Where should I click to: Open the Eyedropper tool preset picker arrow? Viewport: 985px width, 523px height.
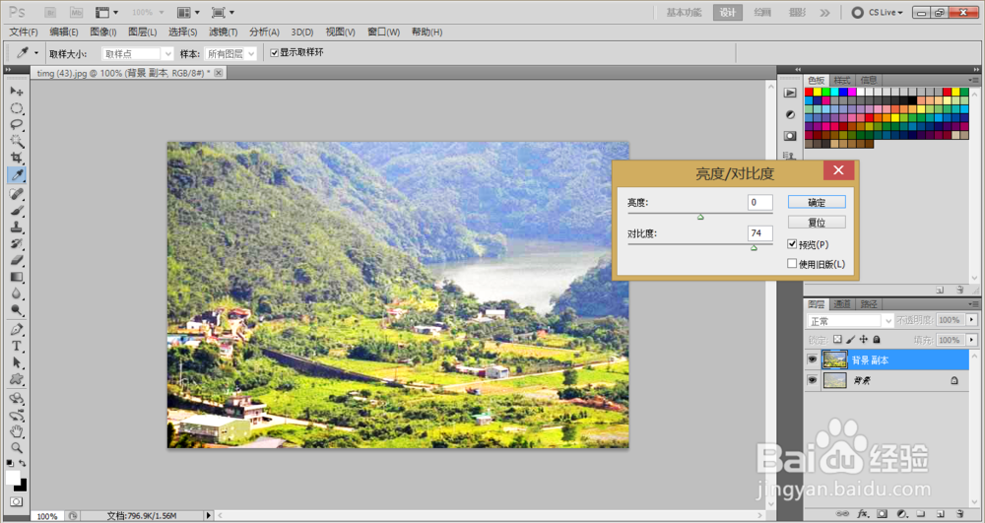point(36,53)
